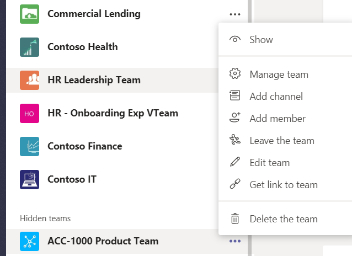Open more options for Commercial Lending
352x256 pixels.
pyautogui.click(x=235, y=14)
